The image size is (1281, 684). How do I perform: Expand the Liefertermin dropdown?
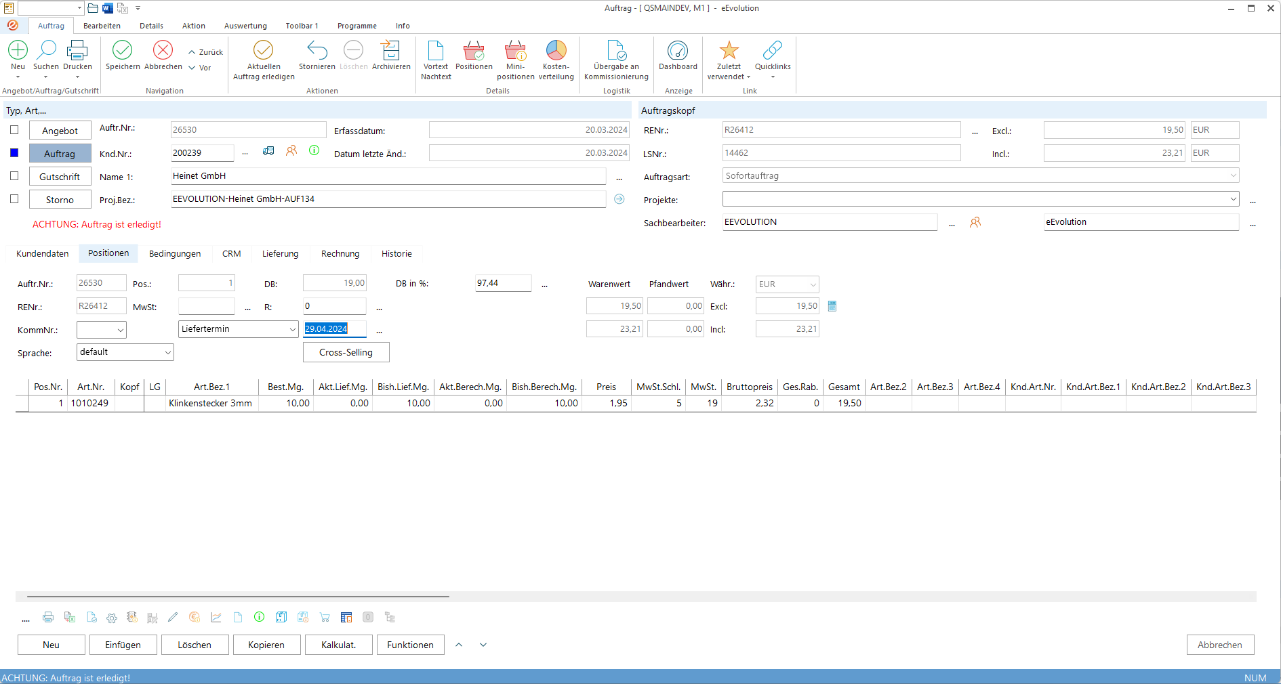[292, 329]
